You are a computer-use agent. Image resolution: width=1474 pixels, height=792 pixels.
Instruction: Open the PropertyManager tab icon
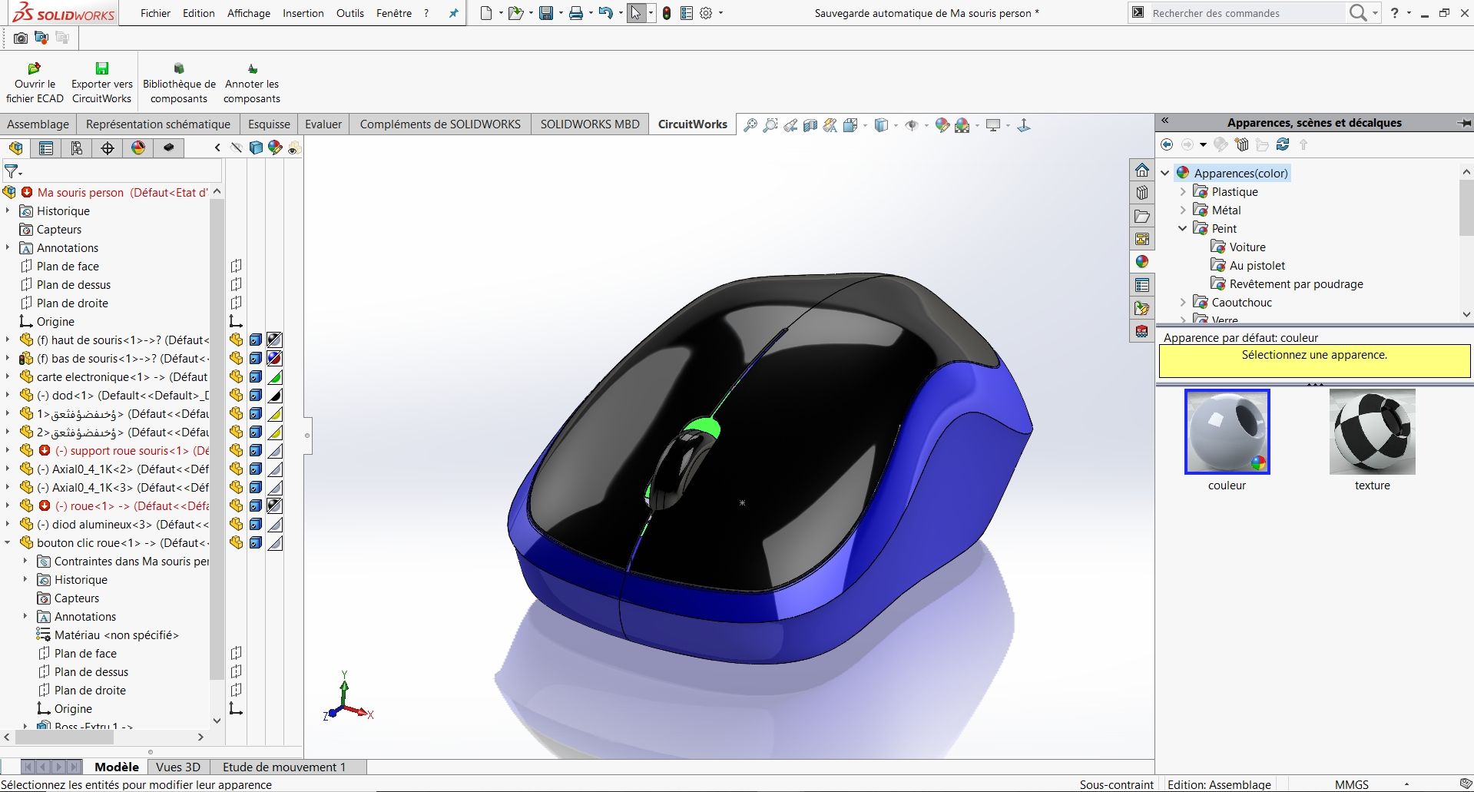pyautogui.click(x=46, y=148)
